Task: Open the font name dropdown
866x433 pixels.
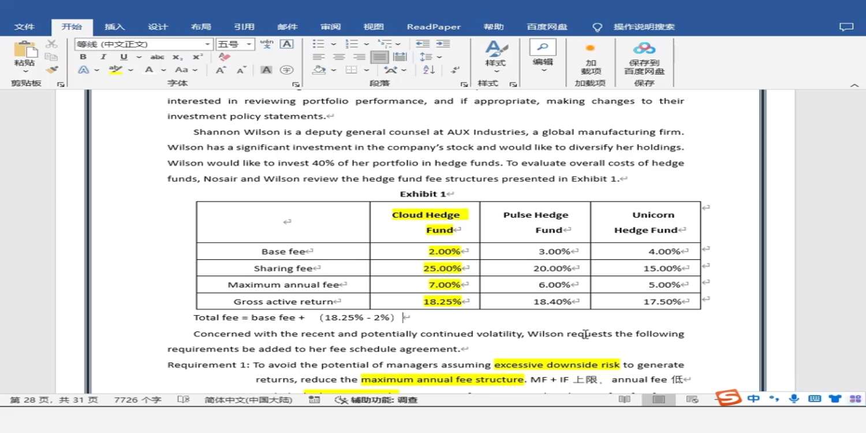Action: [x=207, y=44]
